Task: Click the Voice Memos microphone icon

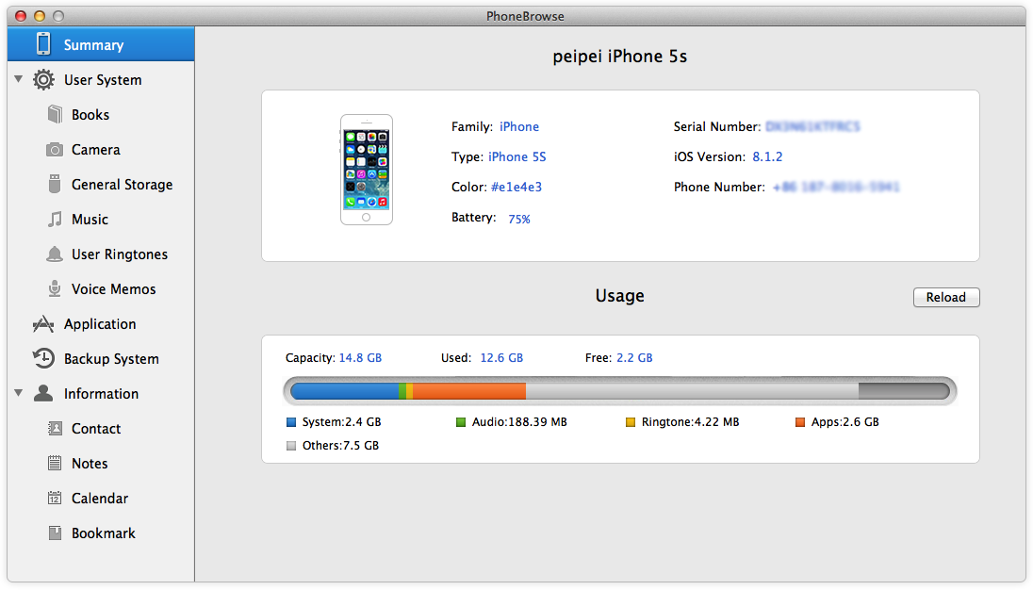Action: point(55,288)
